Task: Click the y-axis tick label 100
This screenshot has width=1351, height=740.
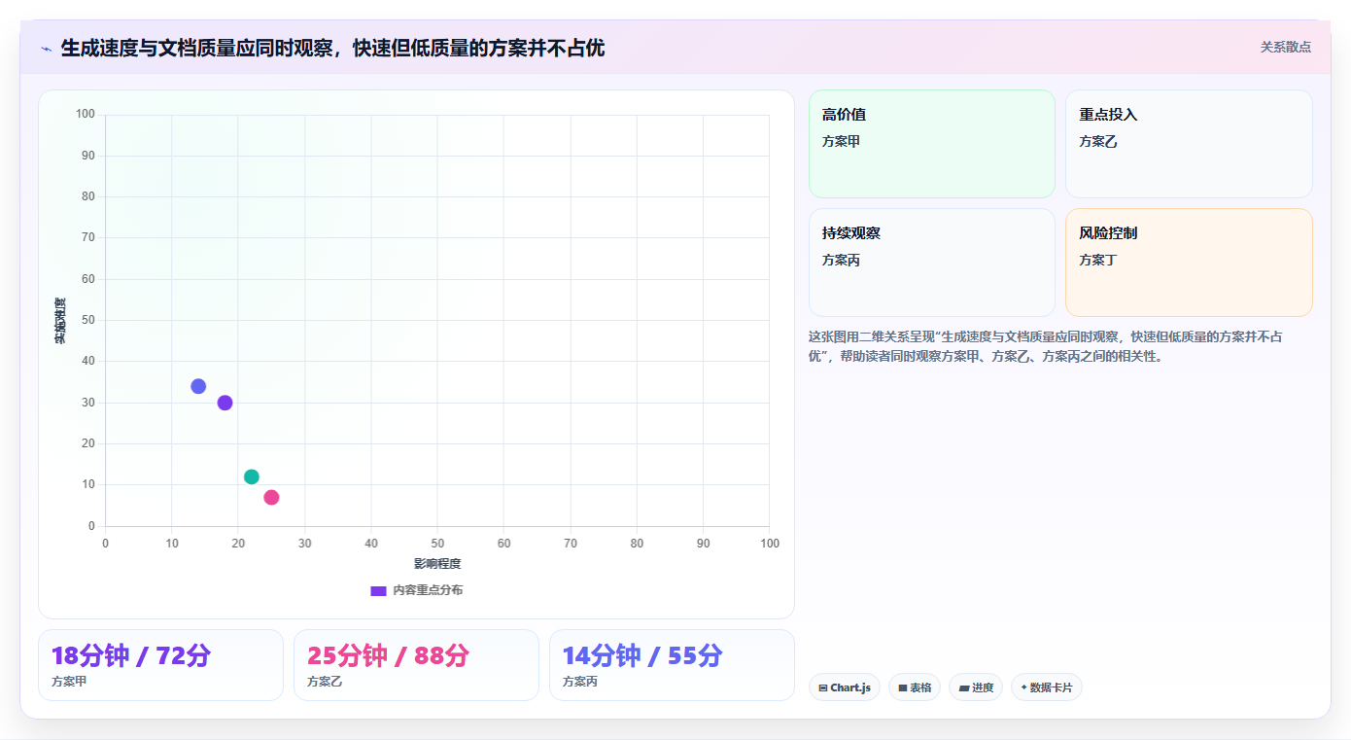Action: tap(86, 114)
